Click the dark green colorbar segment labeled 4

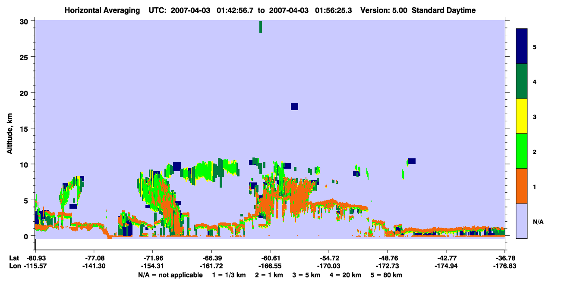click(522, 81)
